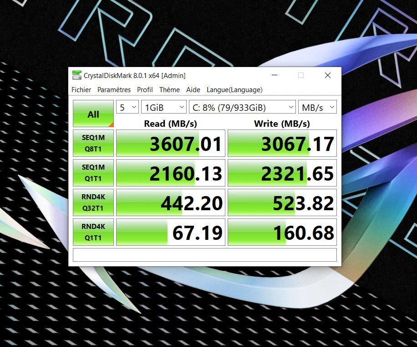Click the empty comment field at bottom
This screenshot has height=347, width=417.
pyautogui.click(x=205, y=255)
